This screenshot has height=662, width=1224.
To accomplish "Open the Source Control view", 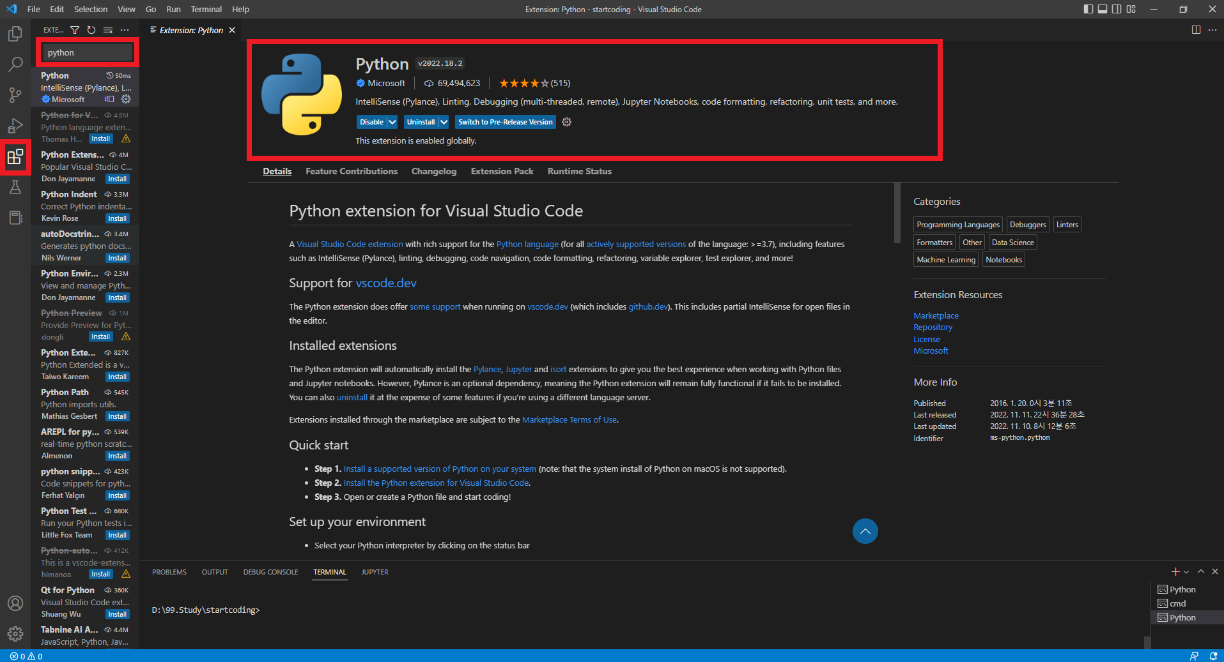I will 15,95.
